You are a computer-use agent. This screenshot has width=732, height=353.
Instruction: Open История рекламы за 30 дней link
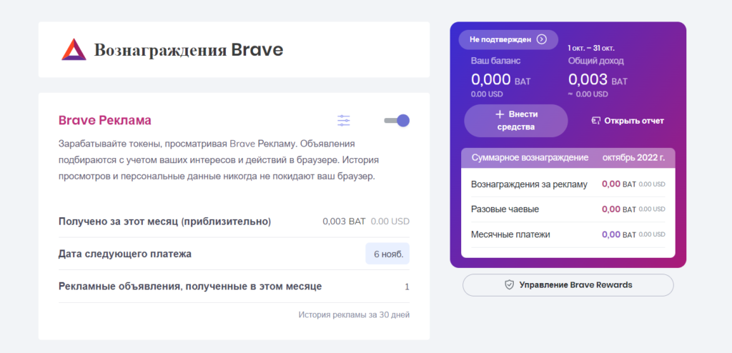354,314
